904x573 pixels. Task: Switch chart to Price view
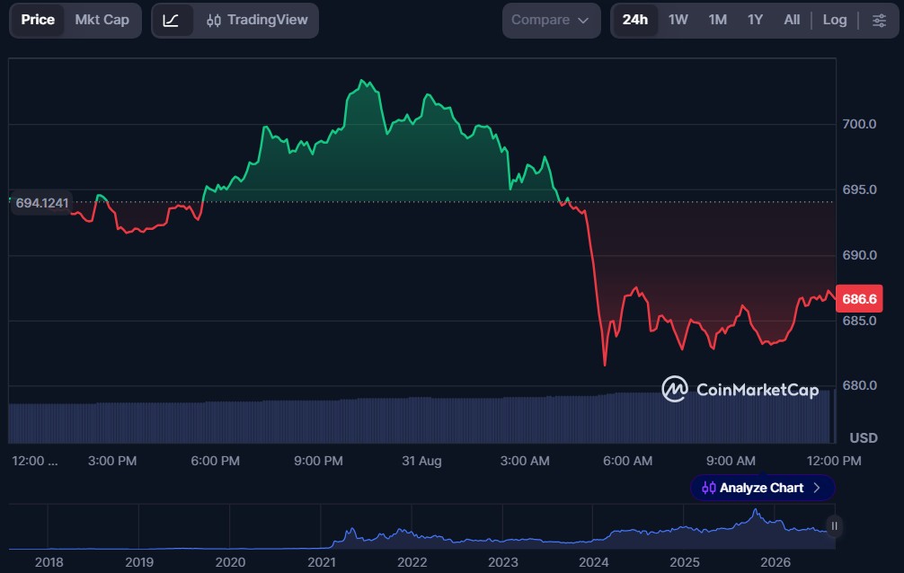(38, 20)
